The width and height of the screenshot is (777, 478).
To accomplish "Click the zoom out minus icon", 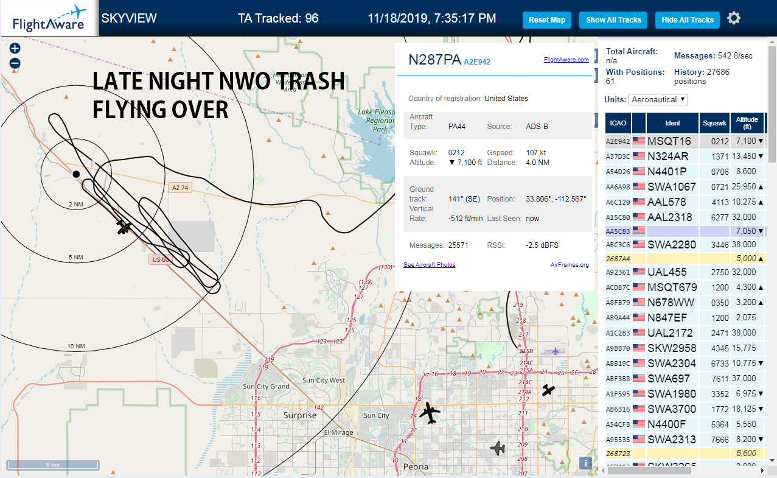I will pyautogui.click(x=15, y=63).
